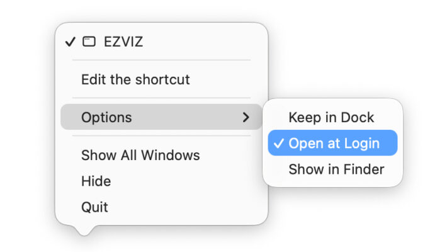Select the EZVIZ window entry
The image size is (430, 252).
[123, 42]
